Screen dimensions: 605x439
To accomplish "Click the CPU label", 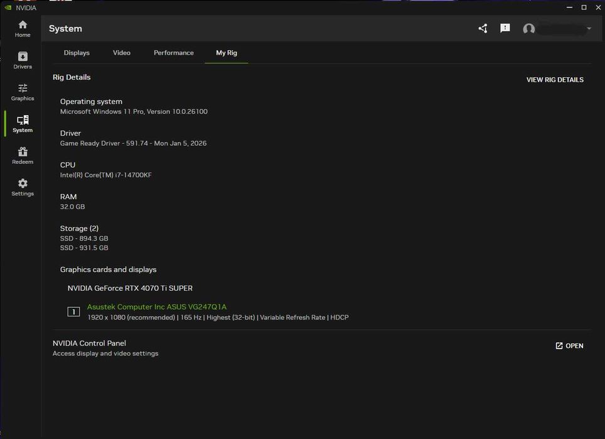I will (x=68, y=165).
